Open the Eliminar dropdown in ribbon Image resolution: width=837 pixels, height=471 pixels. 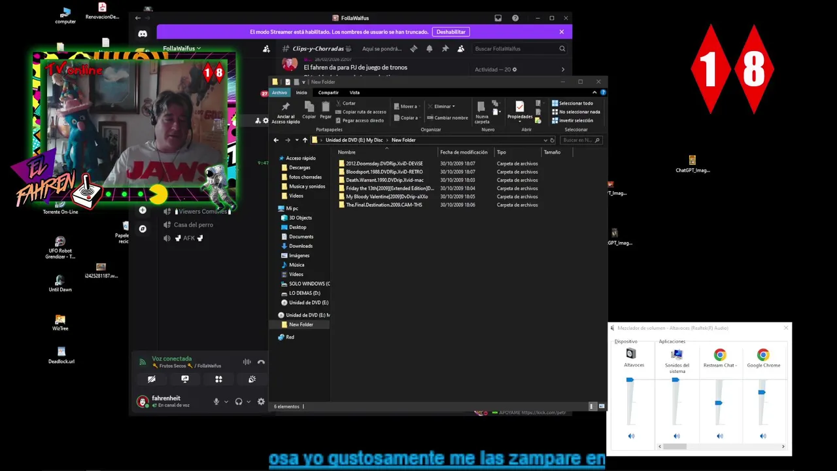point(441,106)
